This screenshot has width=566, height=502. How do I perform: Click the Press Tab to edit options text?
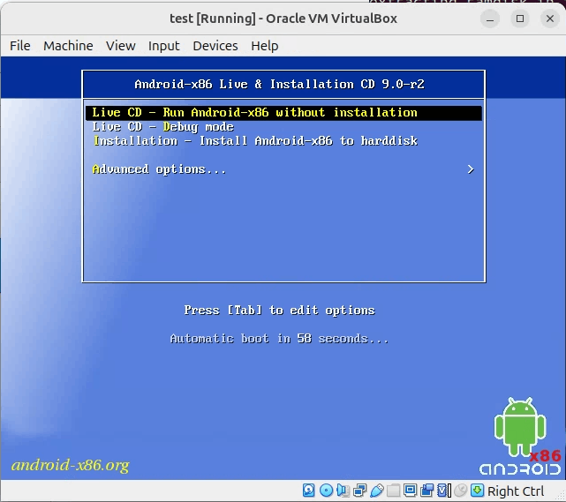coord(279,311)
